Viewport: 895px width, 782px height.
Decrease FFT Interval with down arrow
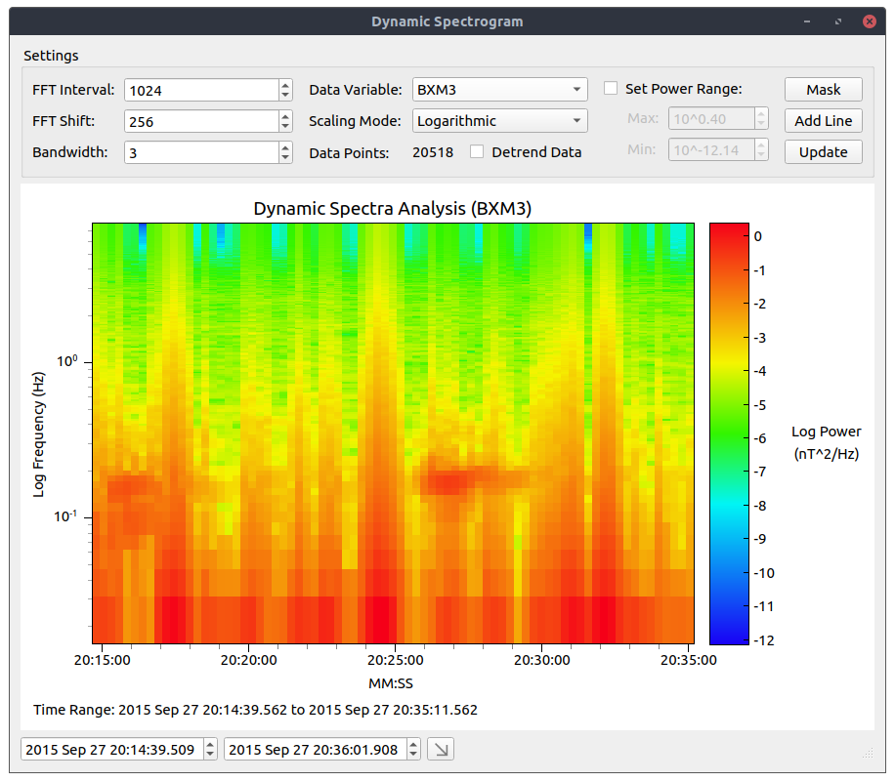285,96
